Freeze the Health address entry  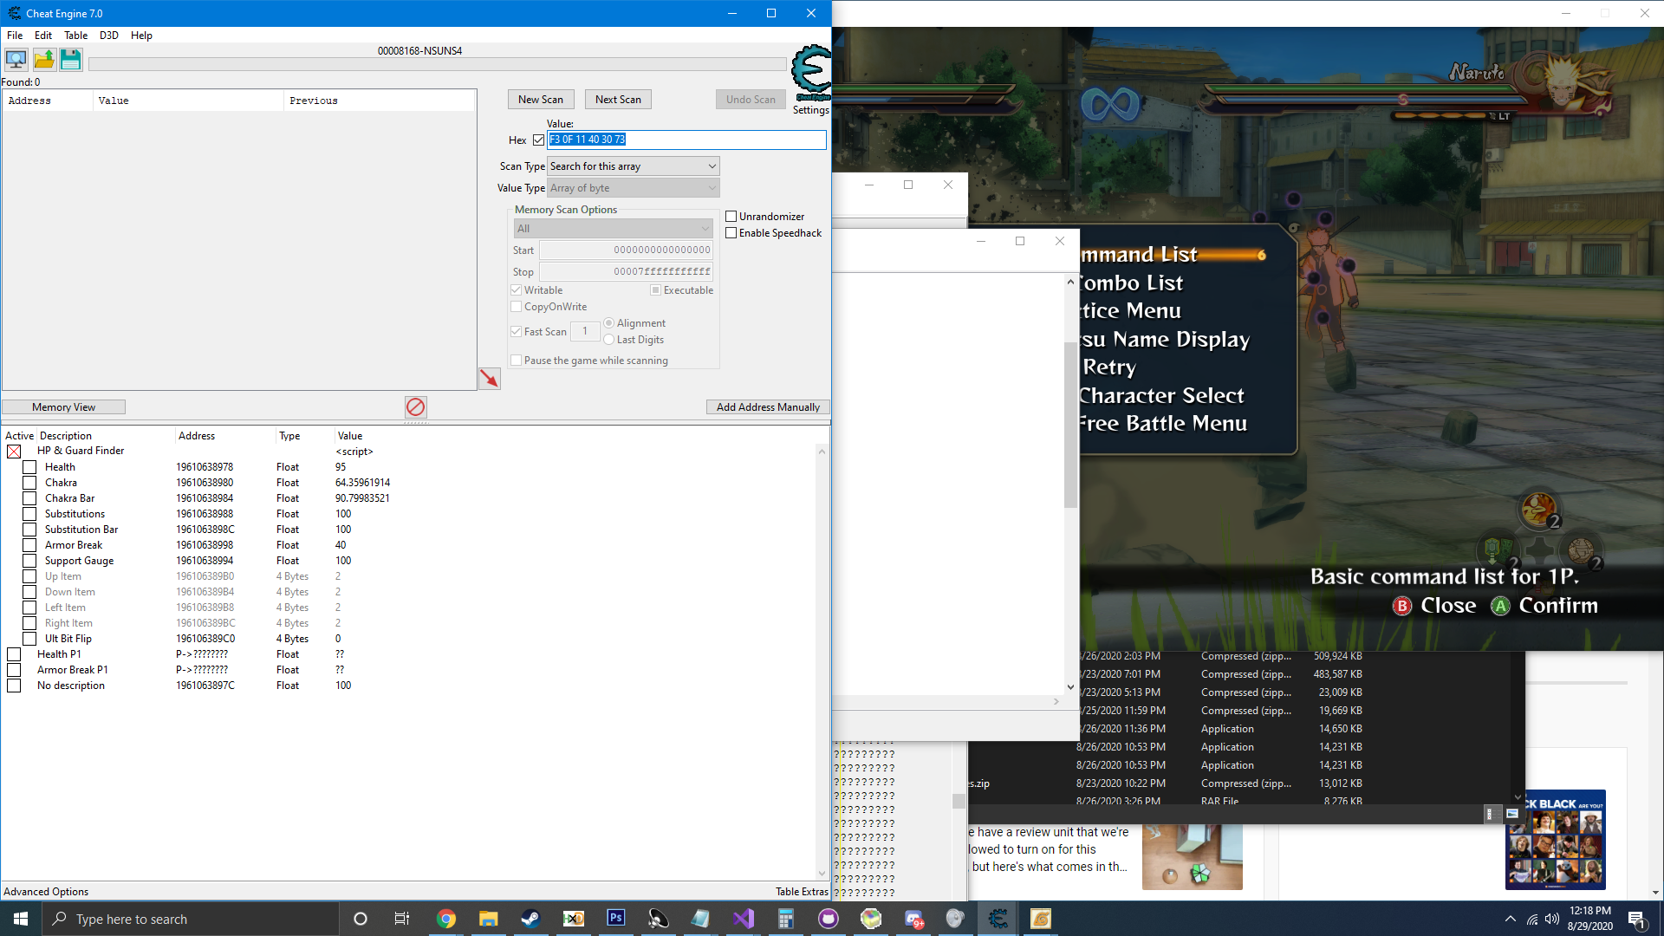coord(29,466)
